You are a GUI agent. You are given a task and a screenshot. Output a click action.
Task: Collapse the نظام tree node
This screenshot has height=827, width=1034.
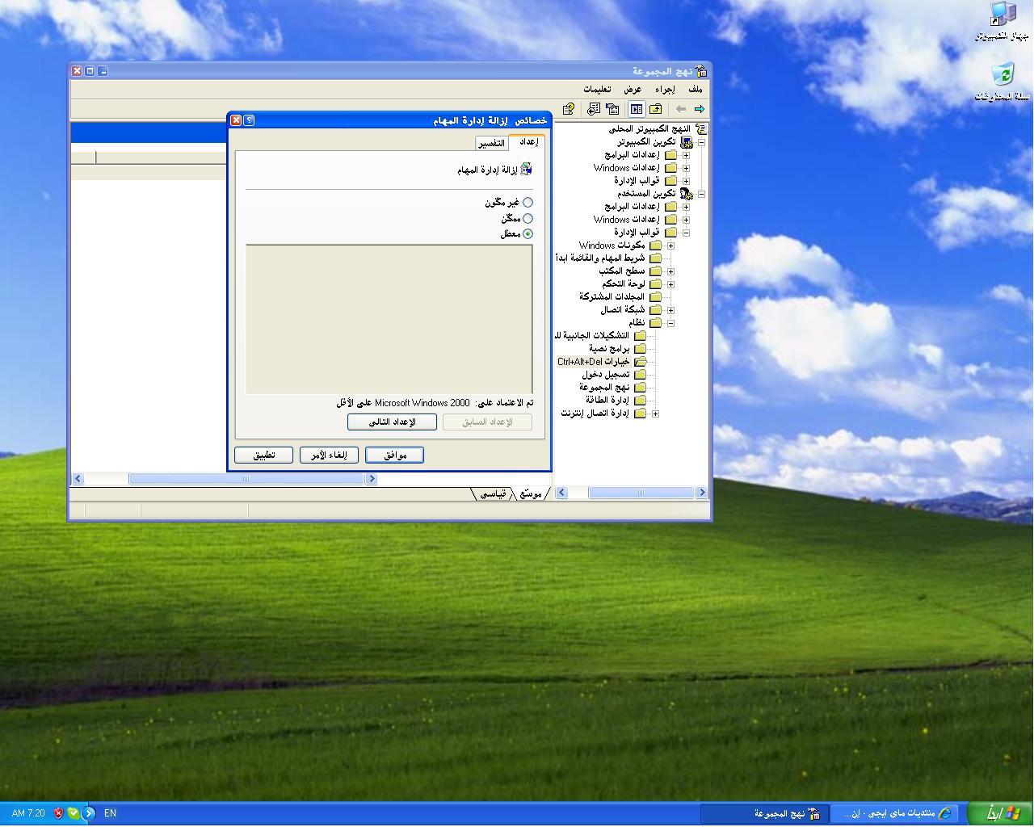tap(670, 323)
